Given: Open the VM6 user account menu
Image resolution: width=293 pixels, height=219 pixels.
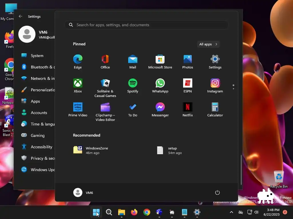Looking at the screenshot, I should [83, 192].
